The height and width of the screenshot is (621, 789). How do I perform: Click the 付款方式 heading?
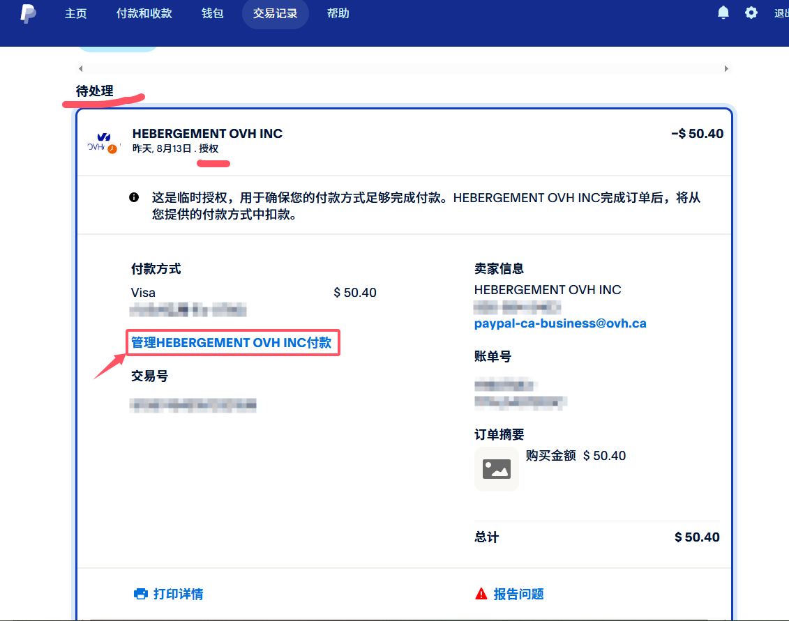pyautogui.click(x=156, y=268)
